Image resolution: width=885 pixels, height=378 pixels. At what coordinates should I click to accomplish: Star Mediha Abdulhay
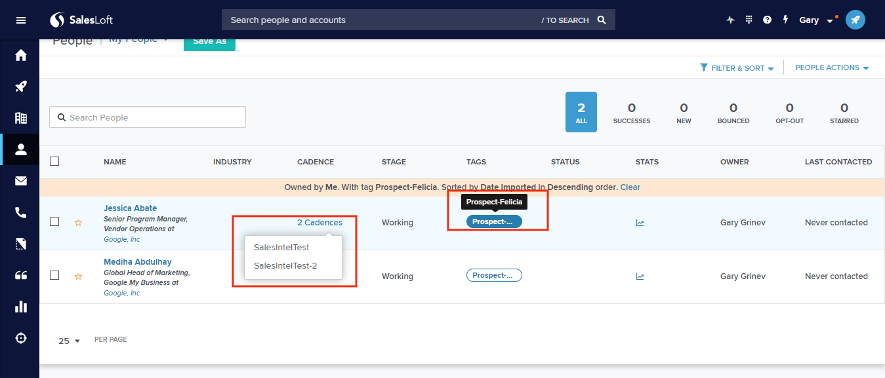[x=78, y=276]
